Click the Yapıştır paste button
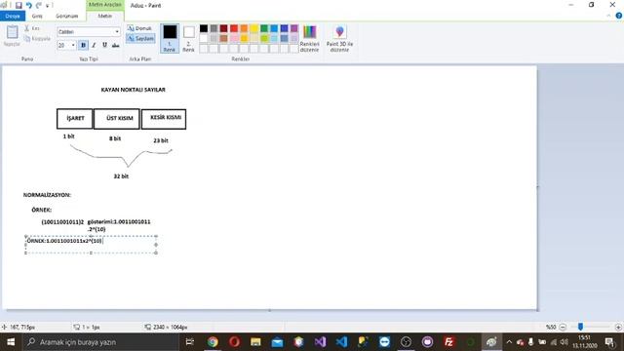Image resolution: width=624 pixels, height=351 pixels. [12, 36]
